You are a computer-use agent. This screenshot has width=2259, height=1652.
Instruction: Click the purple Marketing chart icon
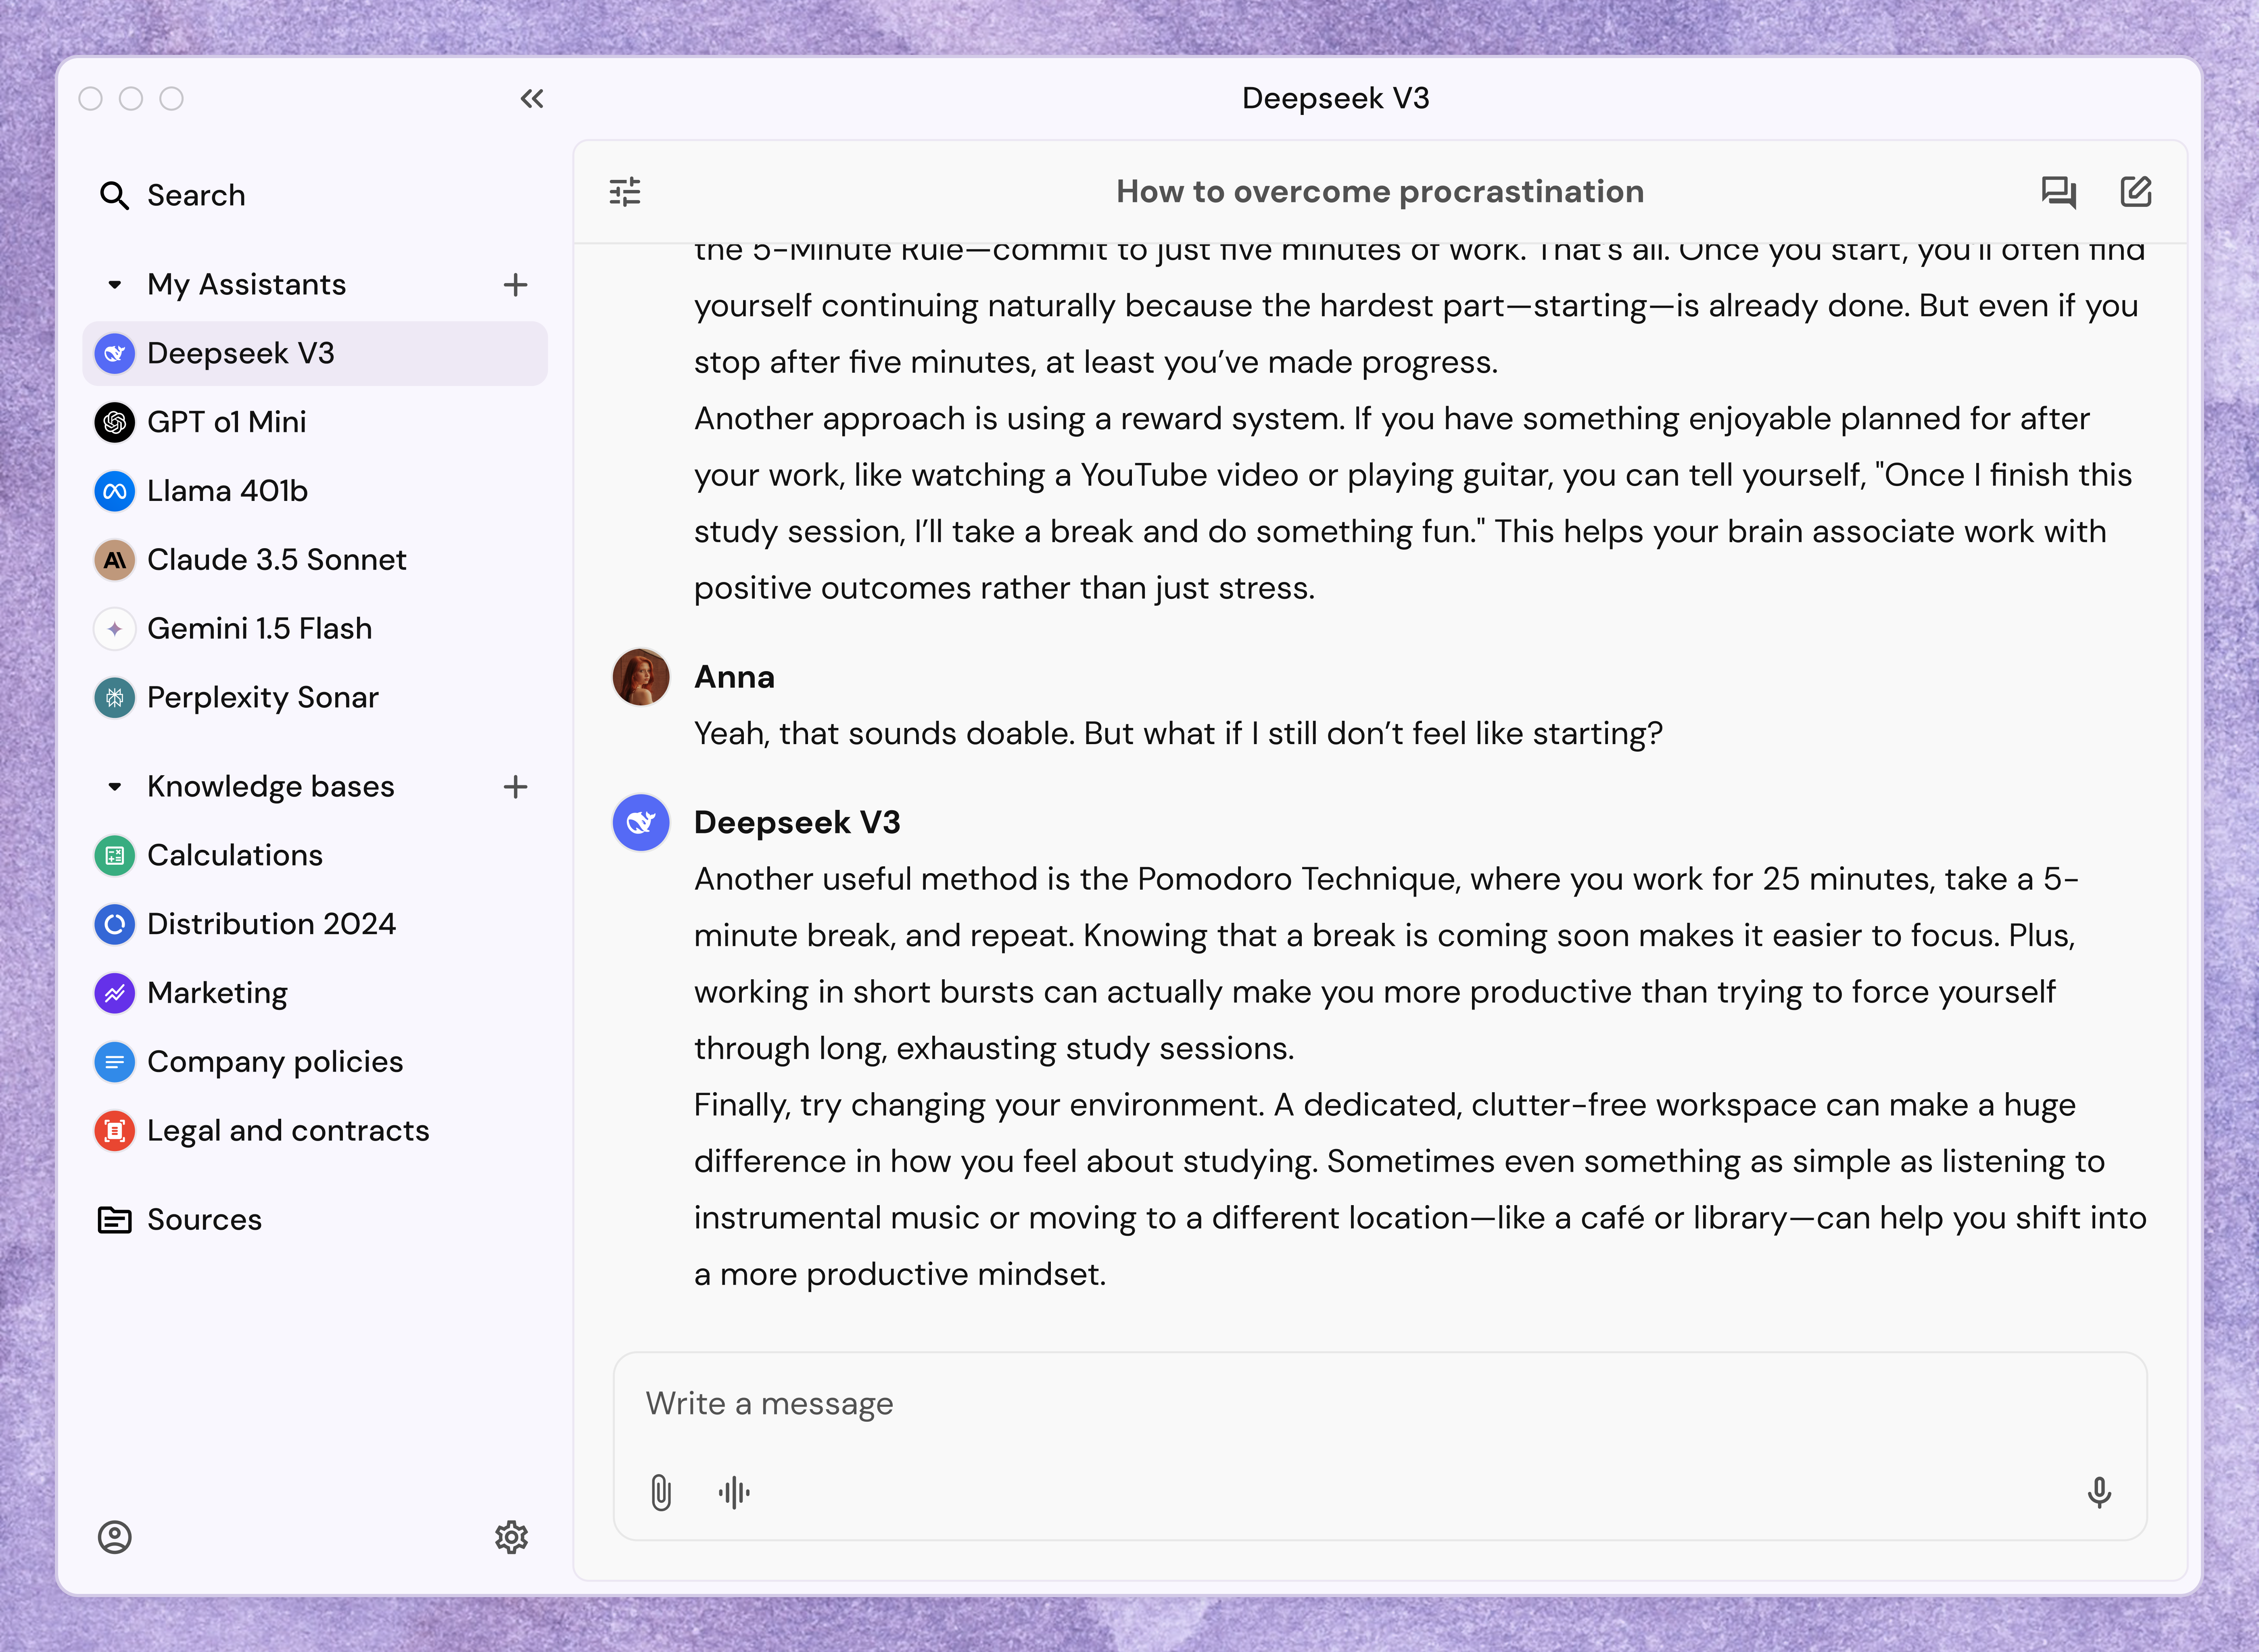point(115,993)
